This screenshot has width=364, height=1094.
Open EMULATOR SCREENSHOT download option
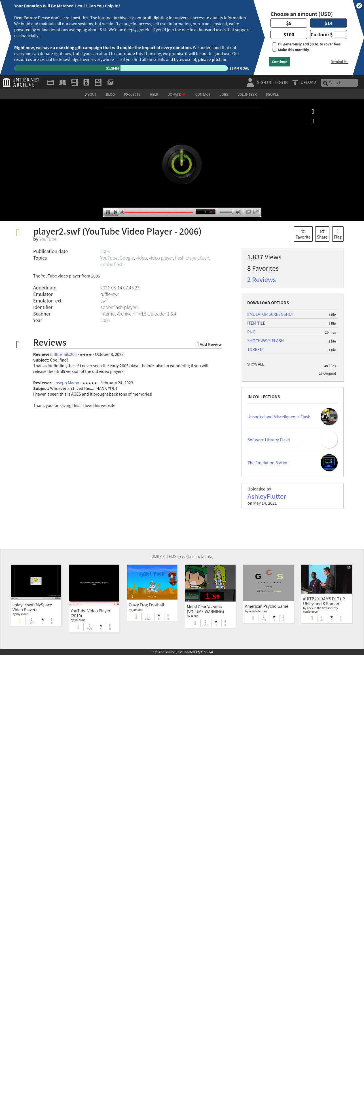tap(270, 314)
